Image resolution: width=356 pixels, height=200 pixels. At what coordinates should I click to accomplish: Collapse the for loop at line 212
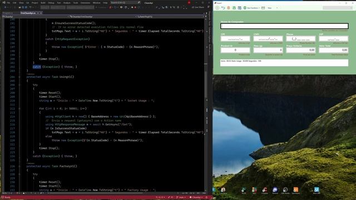pyautogui.click(x=19, y=109)
